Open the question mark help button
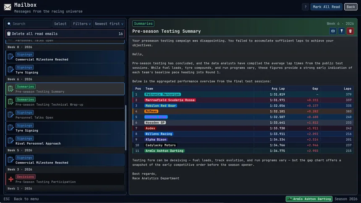Viewport: 361px width, 203px height. pyautogui.click(x=306, y=7)
